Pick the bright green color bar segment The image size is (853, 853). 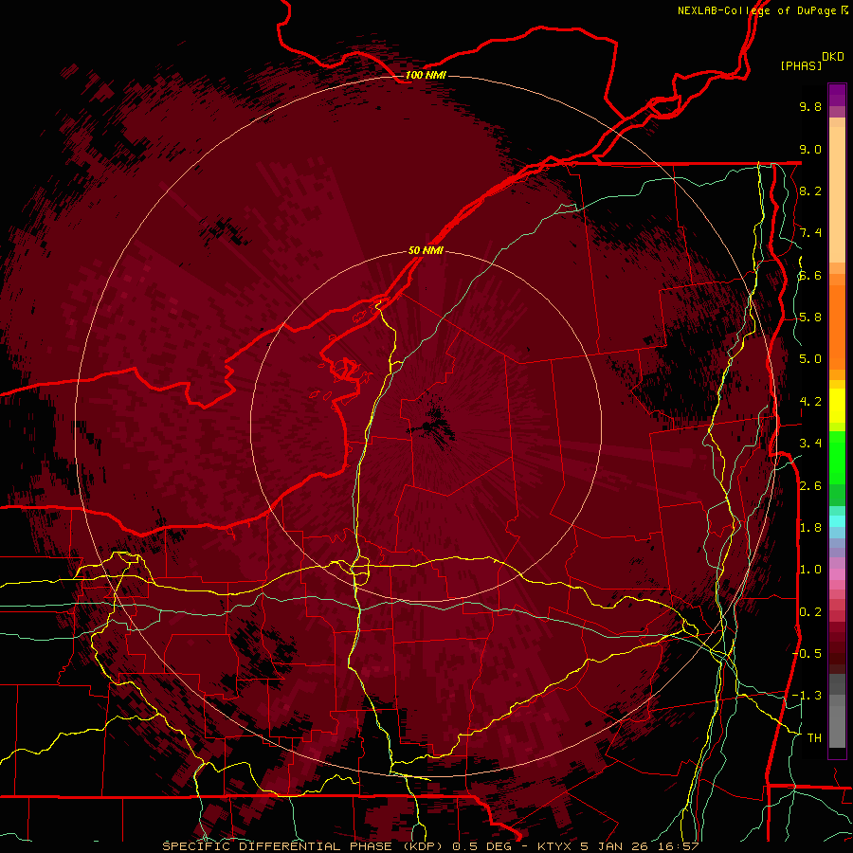[x=837, y=457]
